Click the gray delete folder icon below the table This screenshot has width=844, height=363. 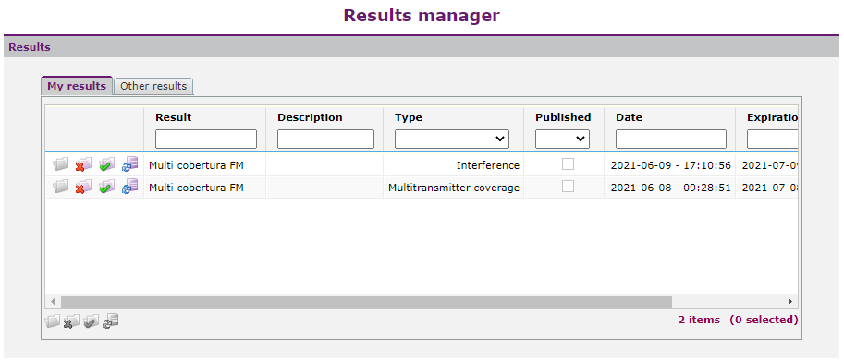[x=71, y=321]
